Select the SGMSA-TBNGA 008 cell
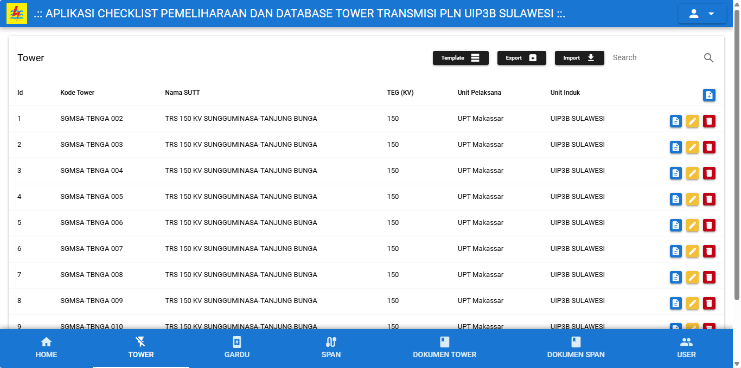 point(92,275)
